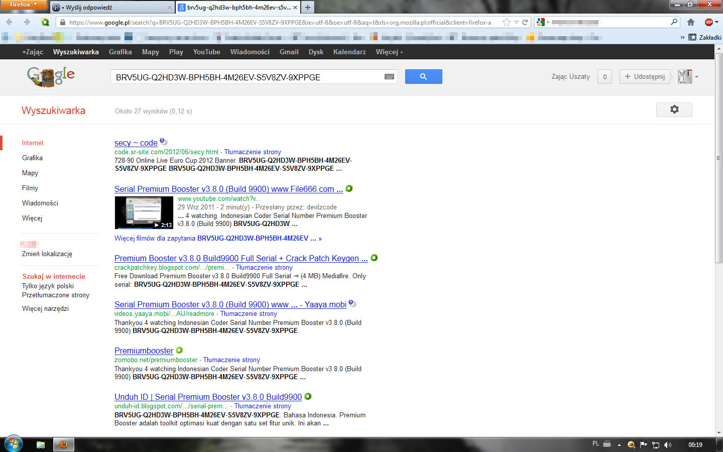Go back with the browser back arrow

tap(9, 22)
